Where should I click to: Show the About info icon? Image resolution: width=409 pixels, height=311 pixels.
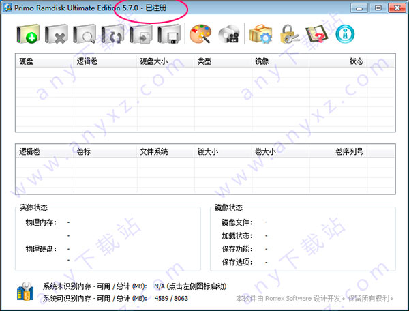click(345, 34)
